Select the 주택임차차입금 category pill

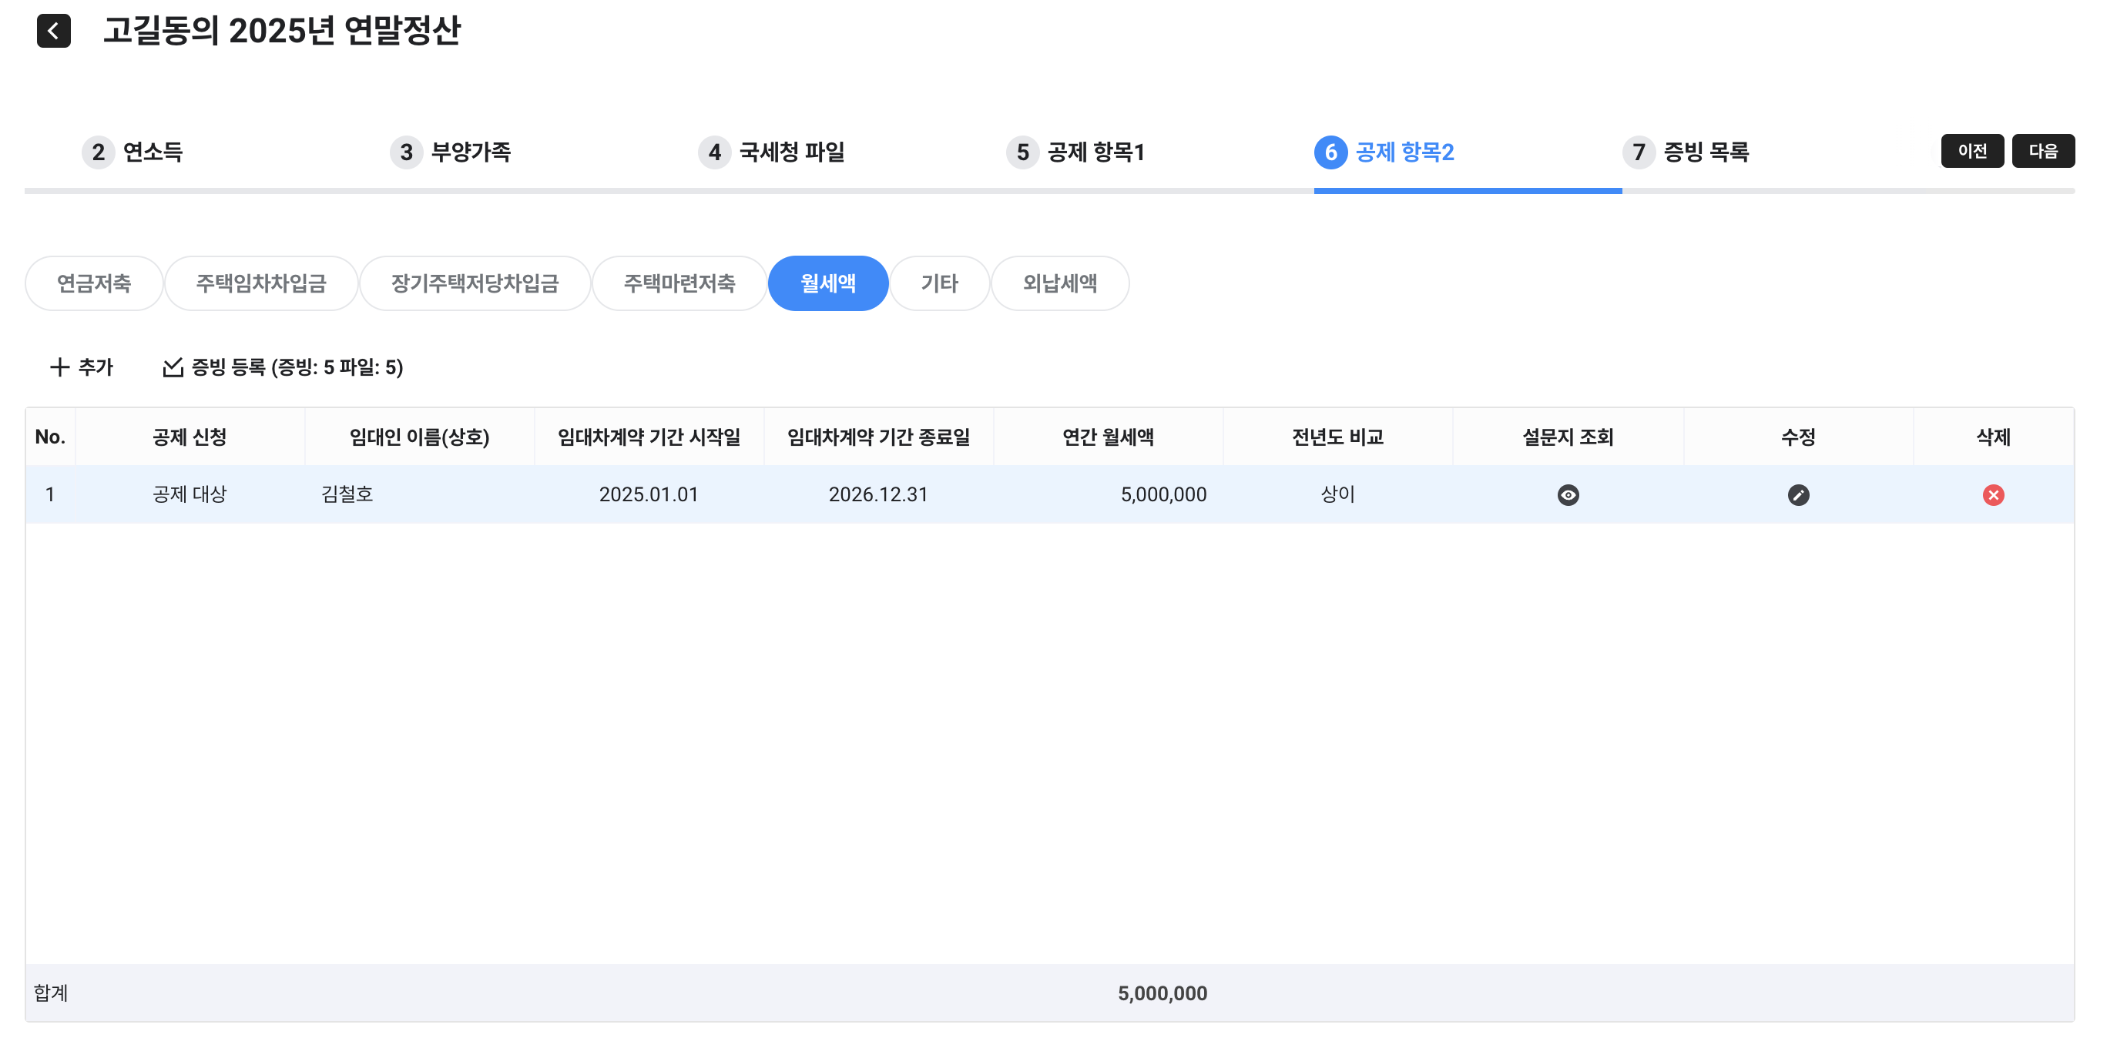click(260, 283)
